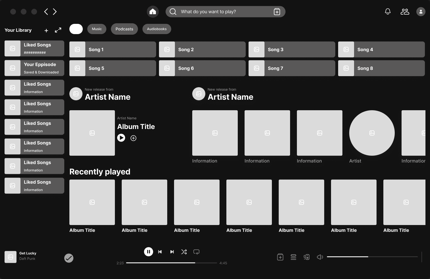The width and height of the screenshot is (430, 279).
Task: Open connect to device icon
Action: 307,257
